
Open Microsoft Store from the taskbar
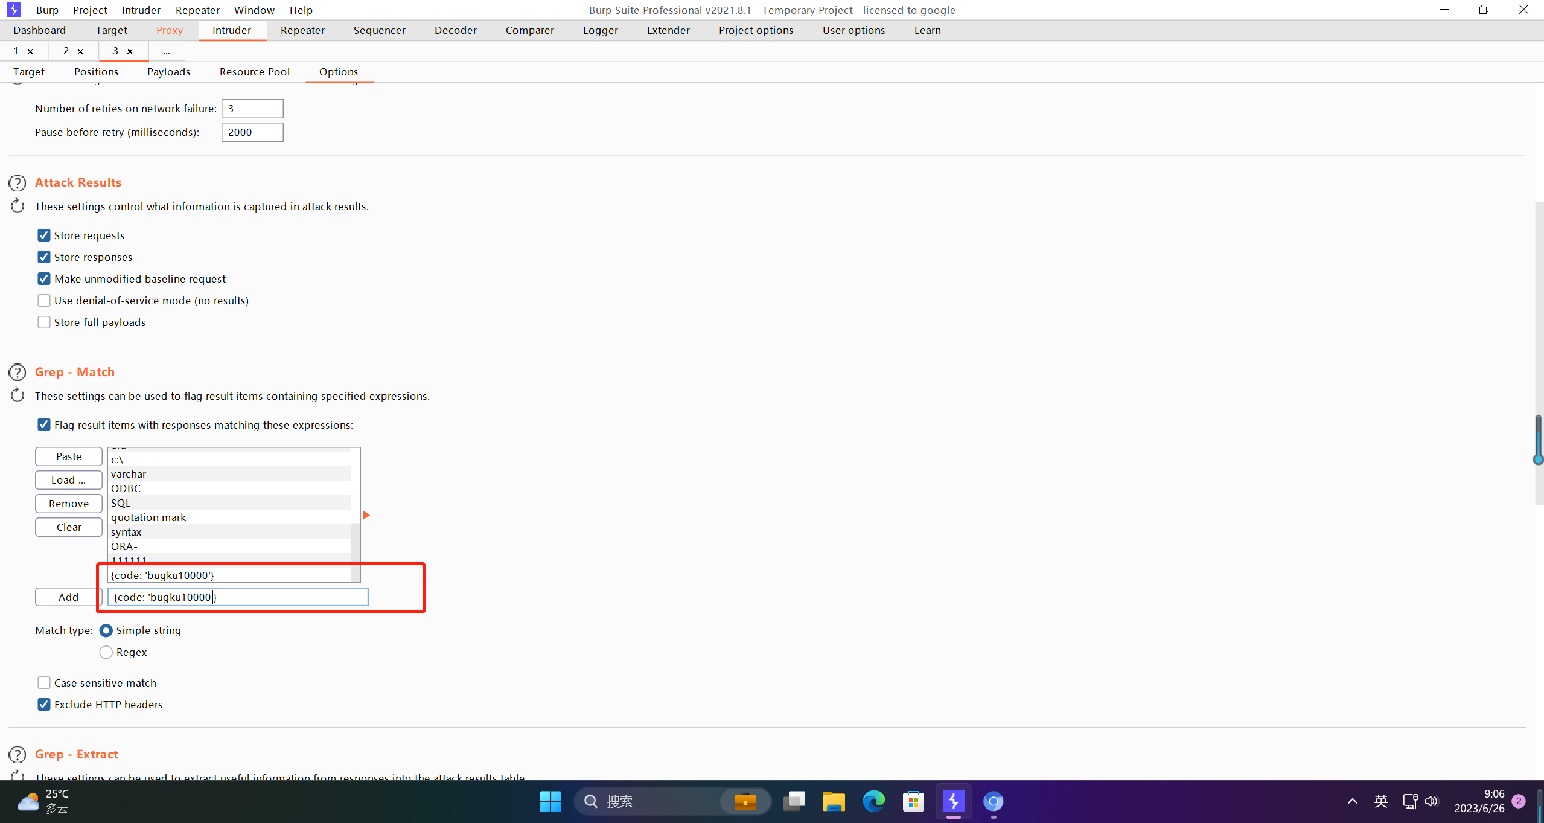913,801
